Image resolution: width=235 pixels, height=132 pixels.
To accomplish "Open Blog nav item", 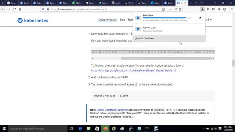I will pos(122,19).
